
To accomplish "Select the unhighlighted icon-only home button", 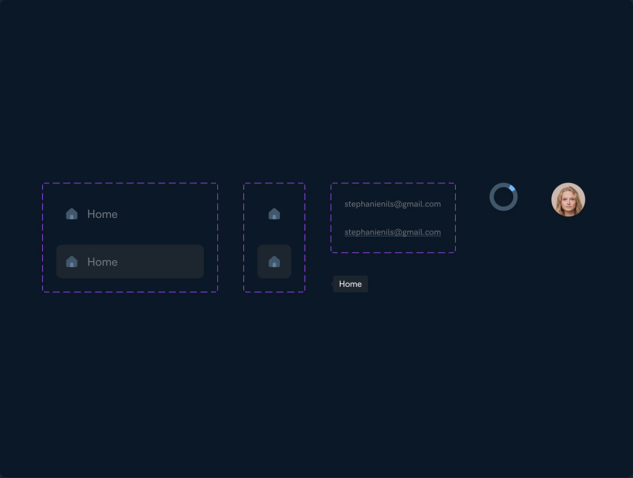I will click(x=274, y=214).
